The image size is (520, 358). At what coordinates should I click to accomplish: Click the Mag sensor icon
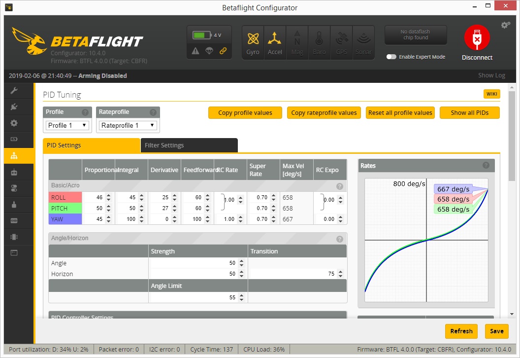point(297,43)
